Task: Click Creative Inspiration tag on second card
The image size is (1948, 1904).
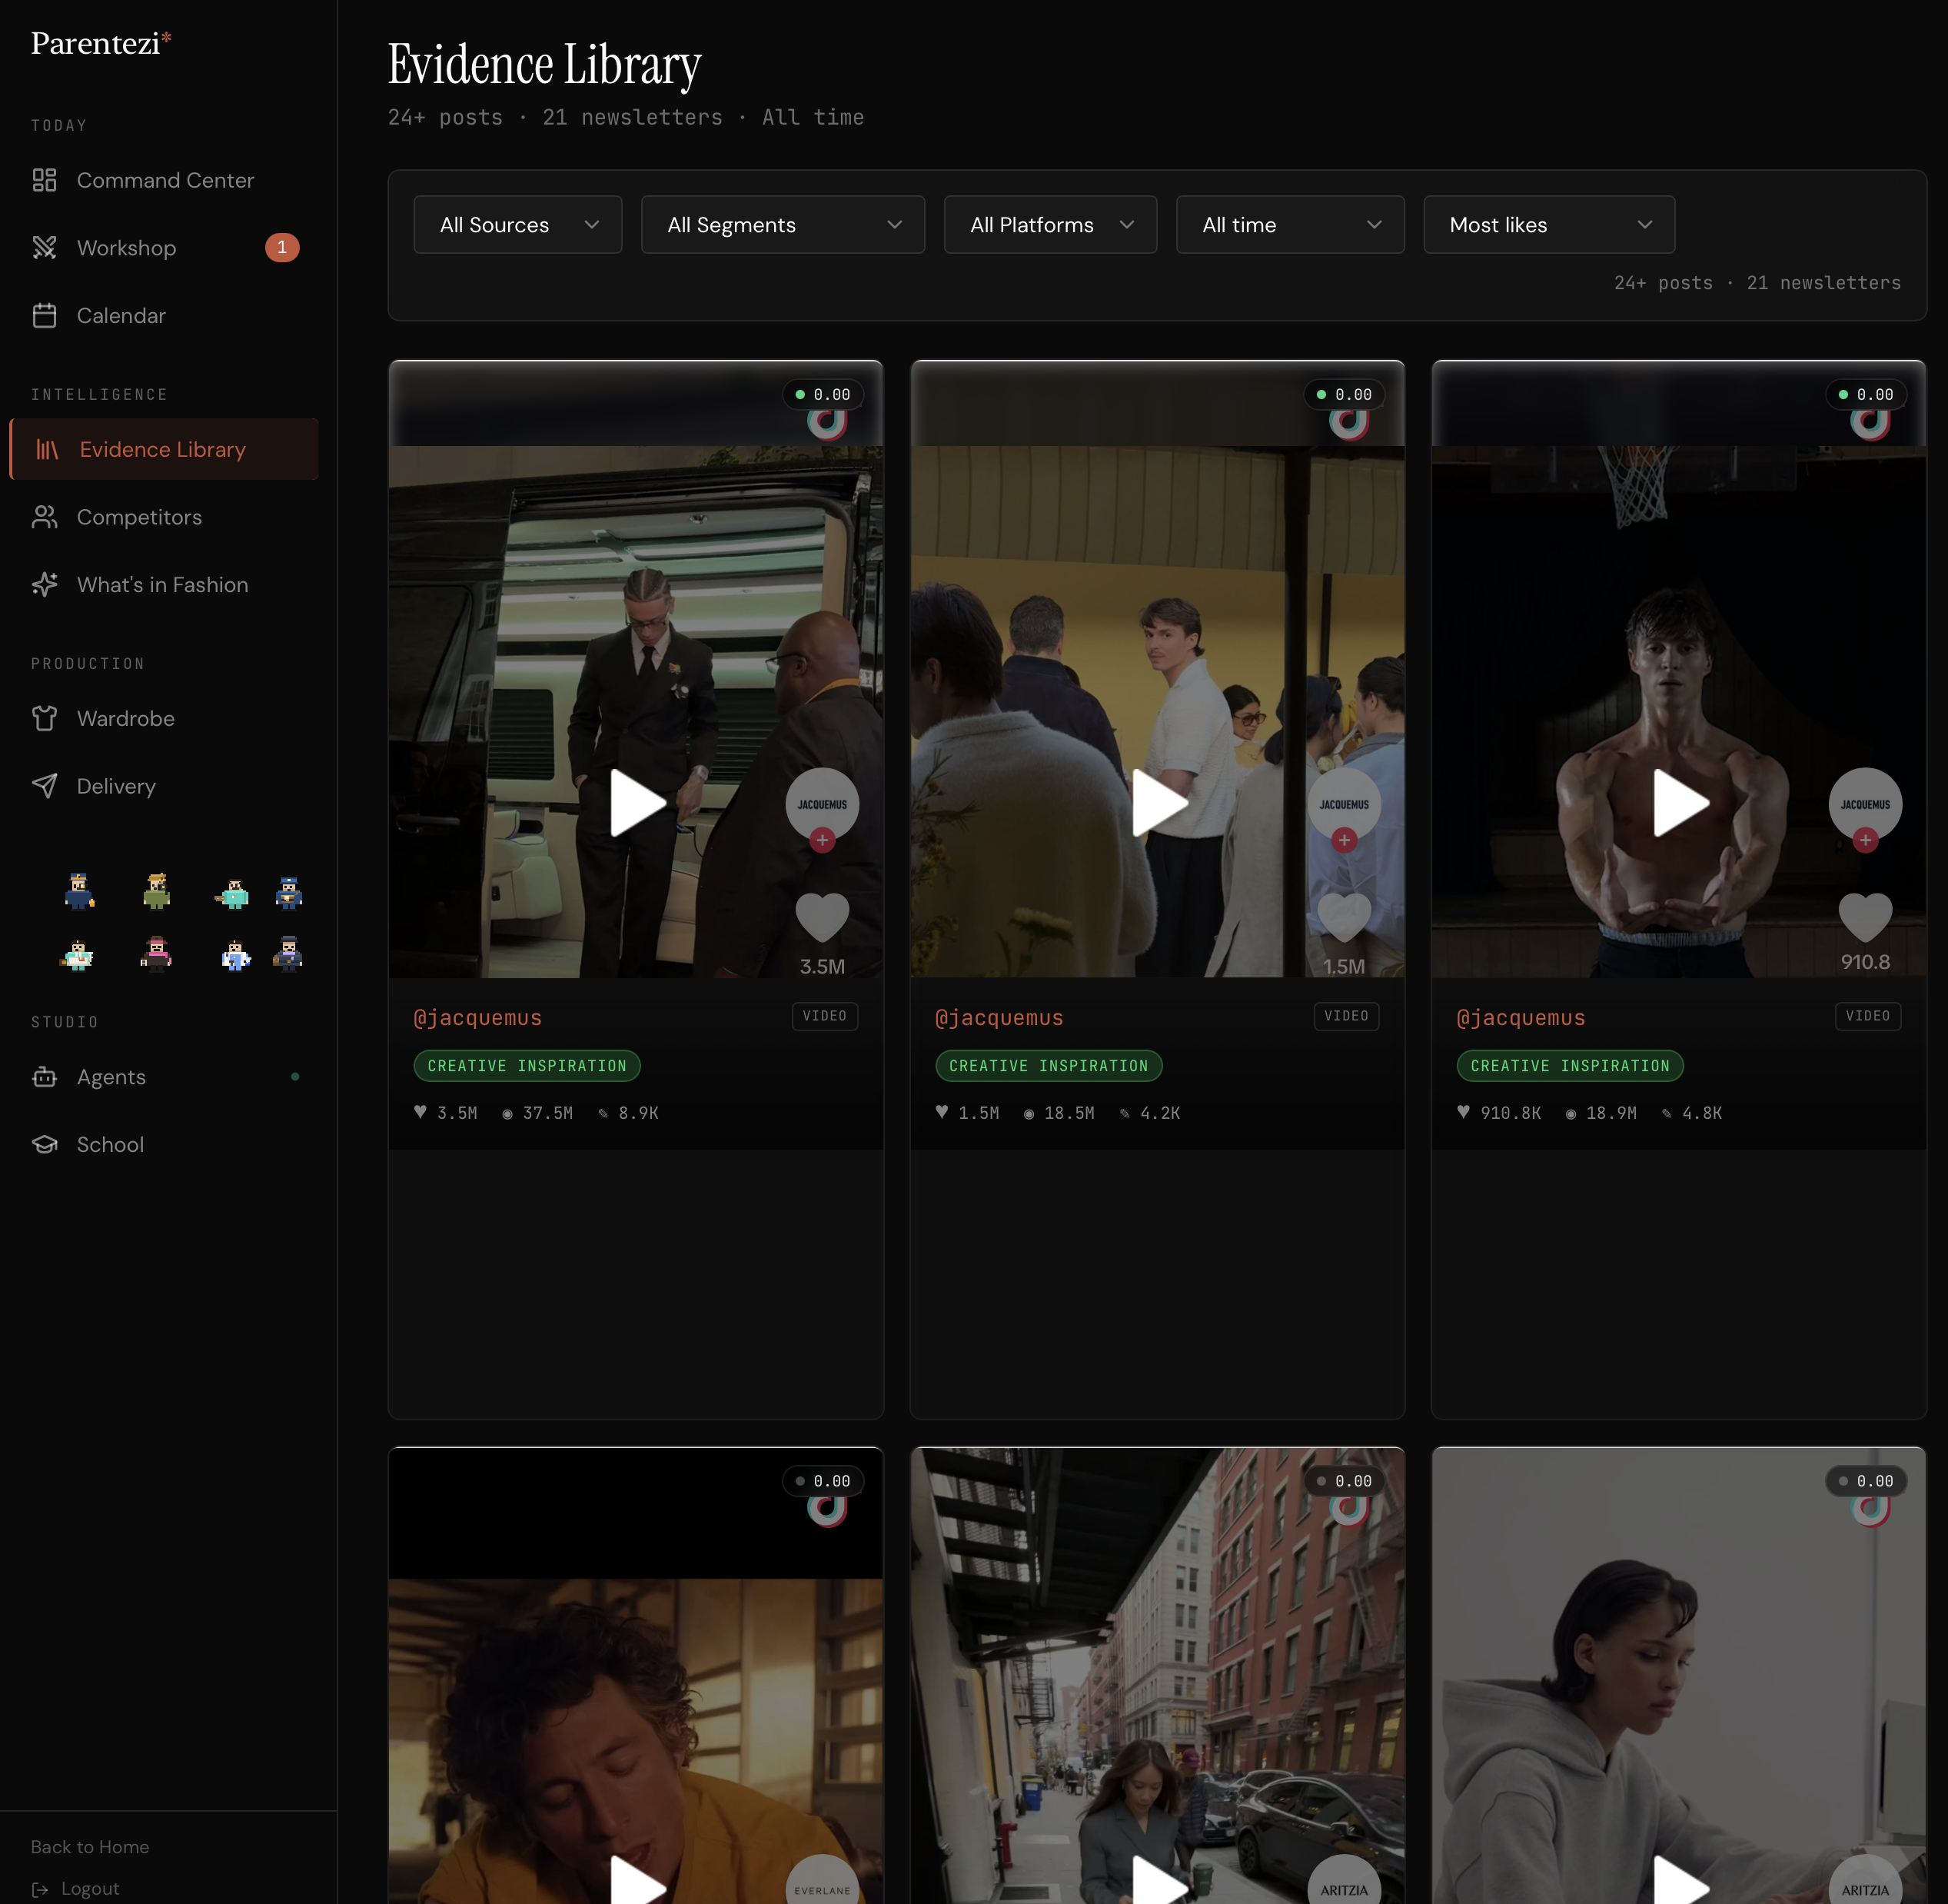Action: [x=1049, y=1066]
